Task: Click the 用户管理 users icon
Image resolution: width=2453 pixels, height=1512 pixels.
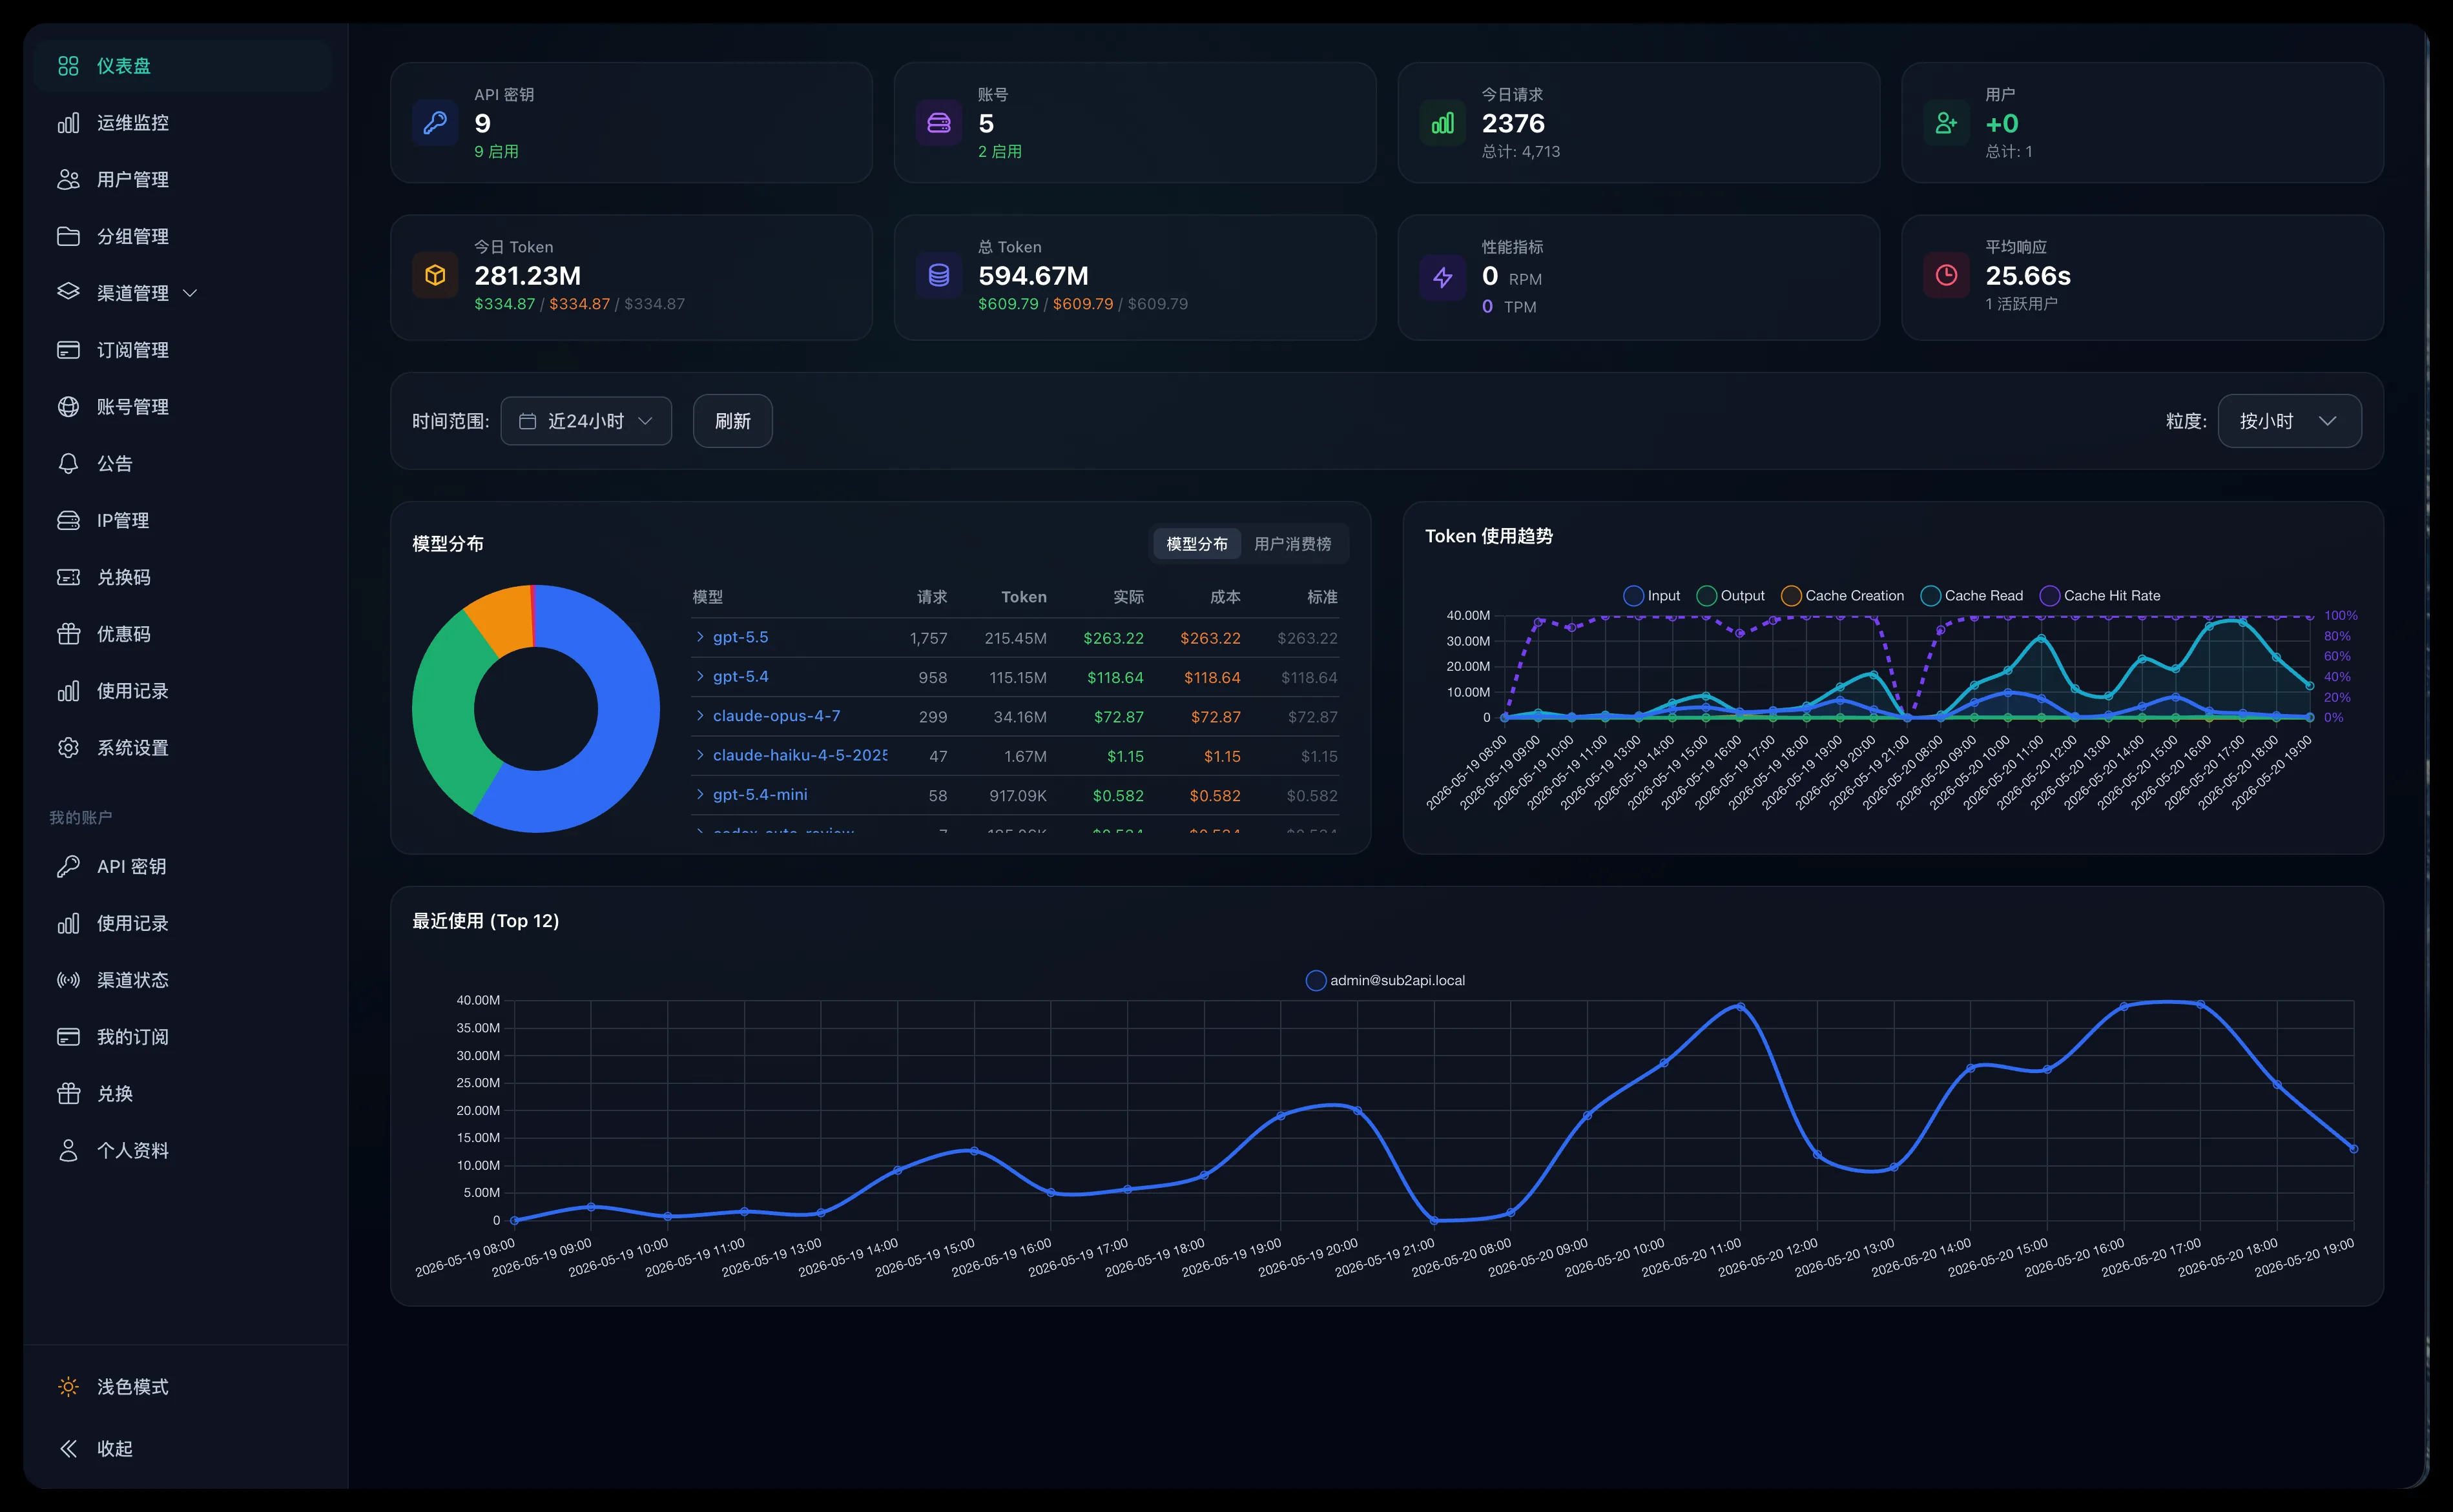Action: tap(68, 180)
